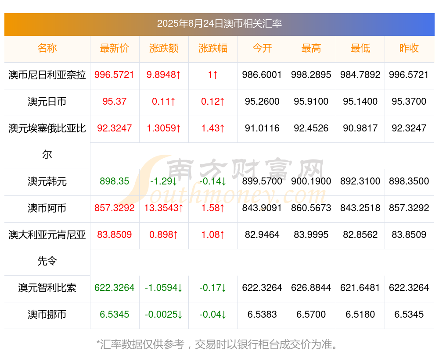Click change amount -0.0025↓

(x=164, y=315)
